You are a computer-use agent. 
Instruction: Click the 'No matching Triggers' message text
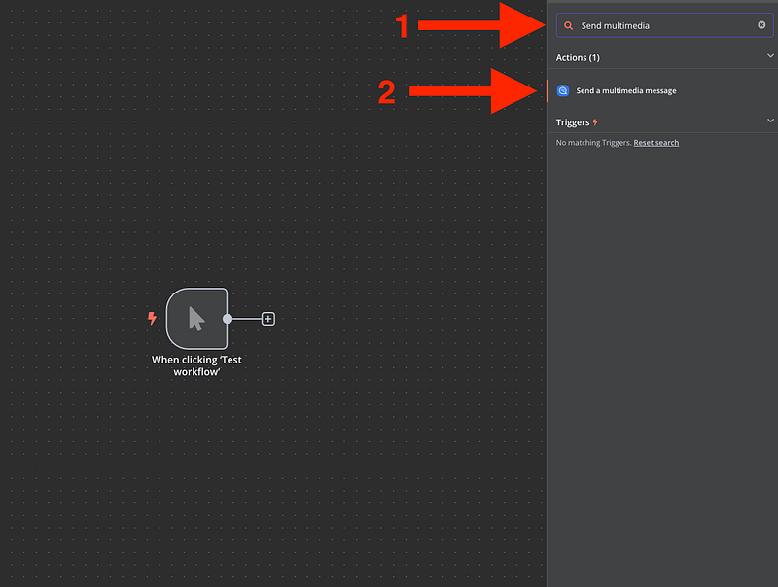pyautogui.click(x=592, y=143)
